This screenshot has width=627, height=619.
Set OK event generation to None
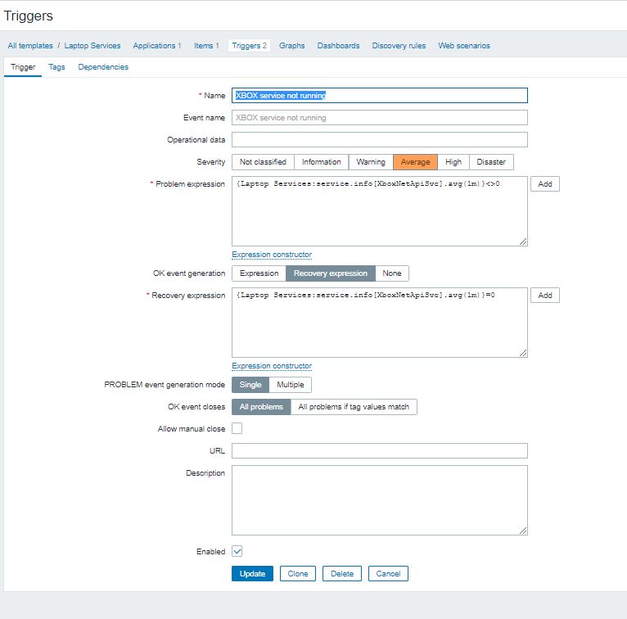pyautogui.click(x=392, y=273)
